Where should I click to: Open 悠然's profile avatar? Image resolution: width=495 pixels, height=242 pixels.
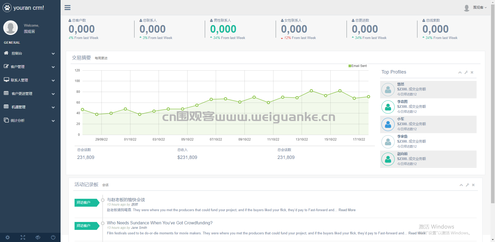click(x=388, y=90)
